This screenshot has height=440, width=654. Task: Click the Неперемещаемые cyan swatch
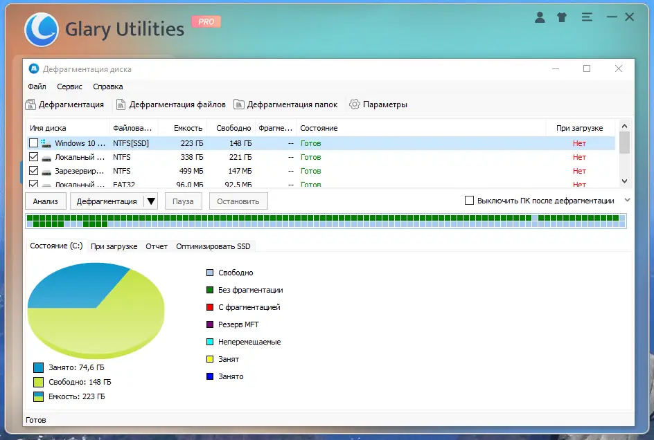click(x=210, y=342)
